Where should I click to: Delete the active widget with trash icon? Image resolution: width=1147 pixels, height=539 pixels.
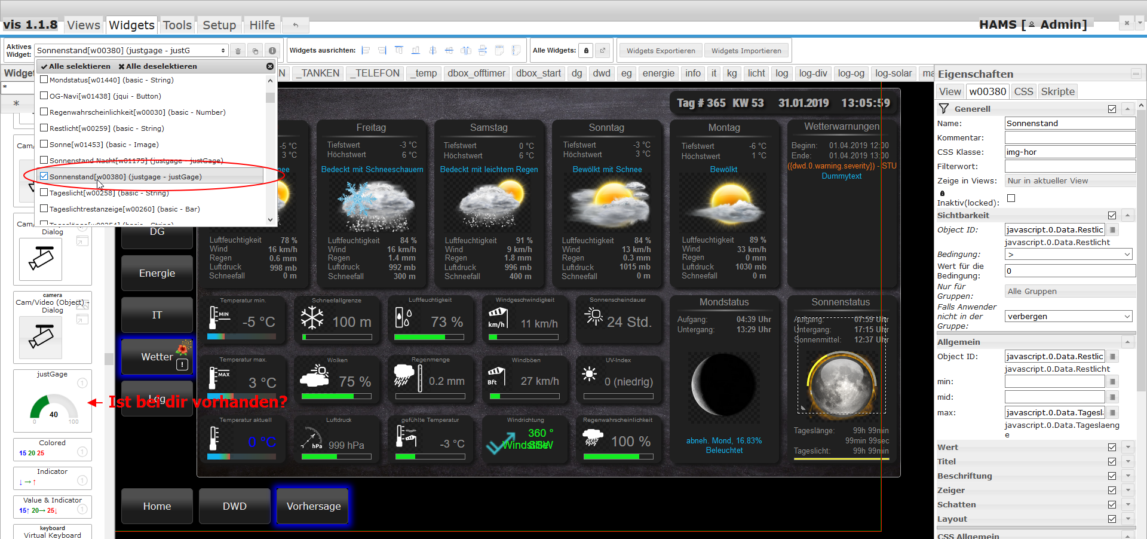(238, 51)
